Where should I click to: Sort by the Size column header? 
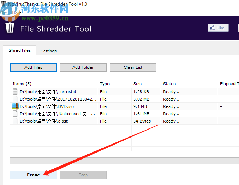click(146, 84)
